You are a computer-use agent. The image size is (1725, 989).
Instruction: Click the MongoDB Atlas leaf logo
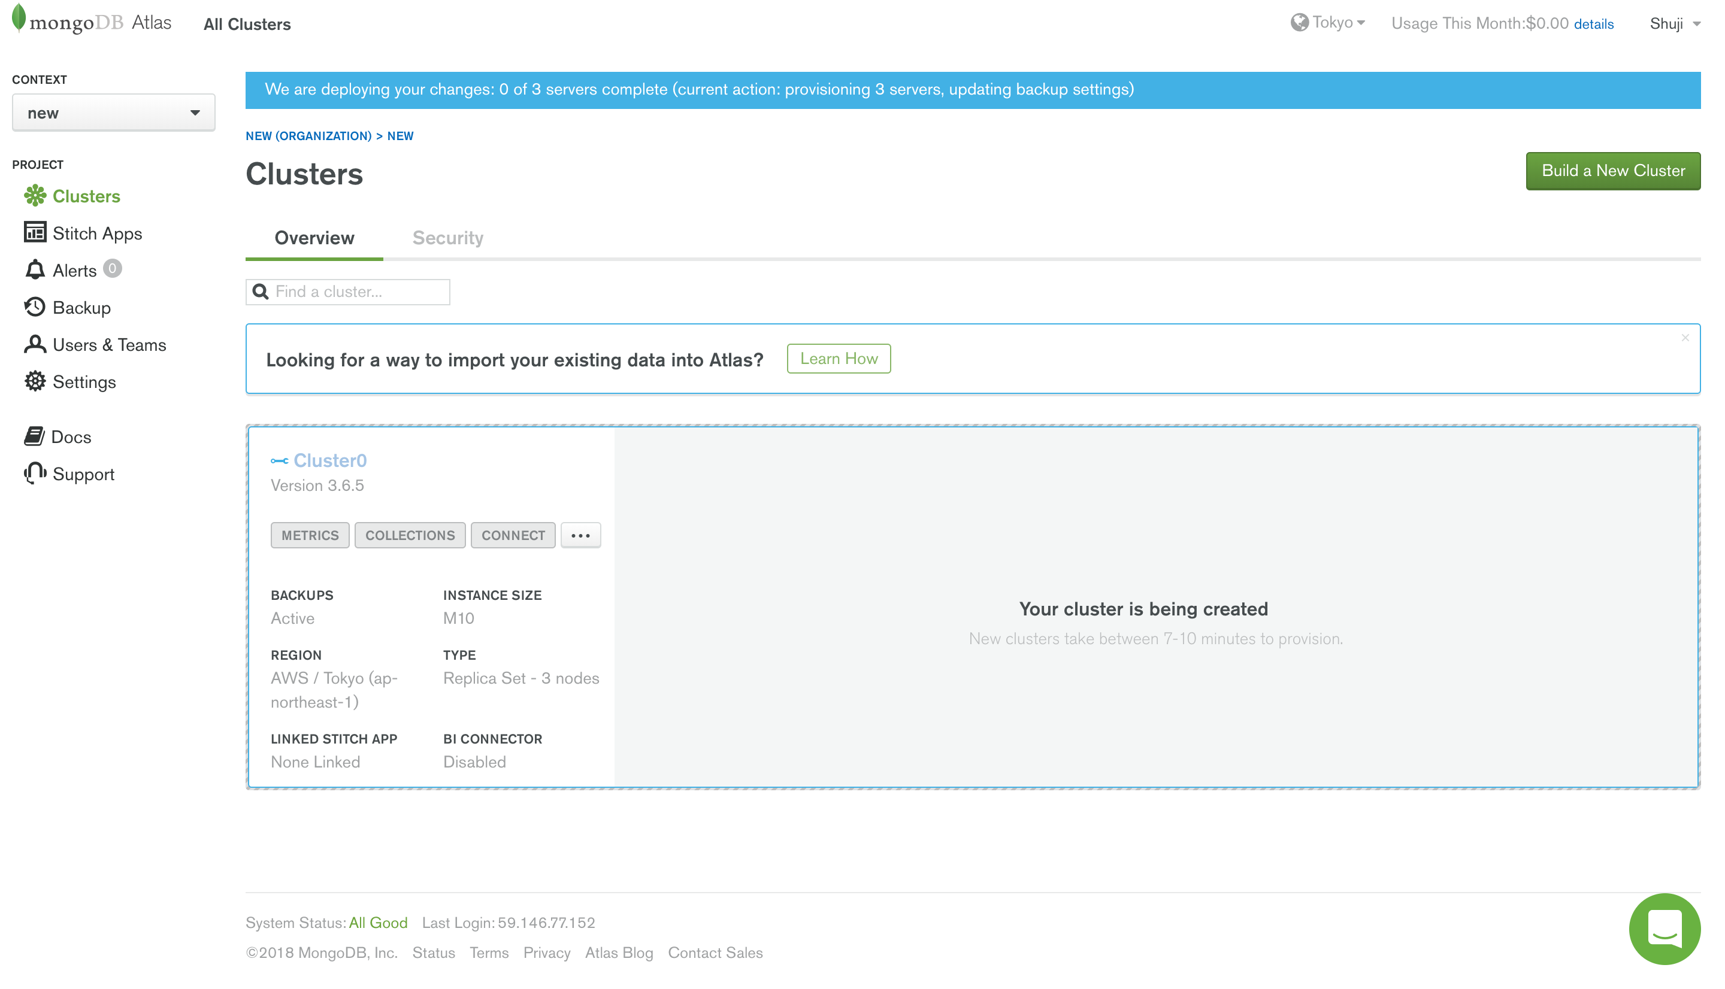pyautogui.click(x=20, y=21)
